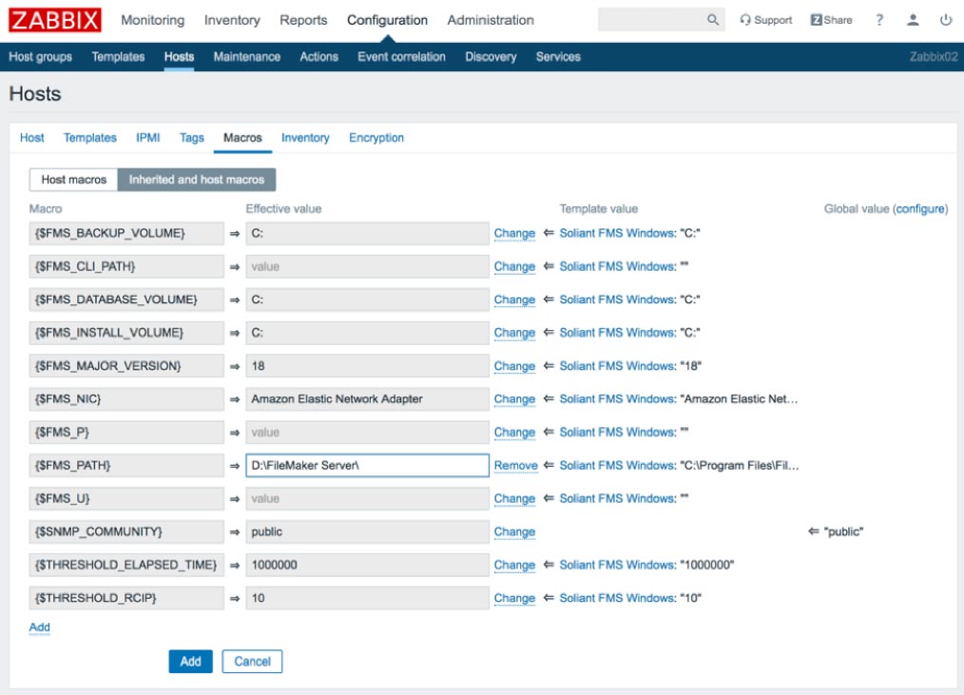The height and width of the screenshot is (695, 964).
Task: Change the {$SNMP_COMMUNITY} macro value
Action: click(x=514, y=532)
